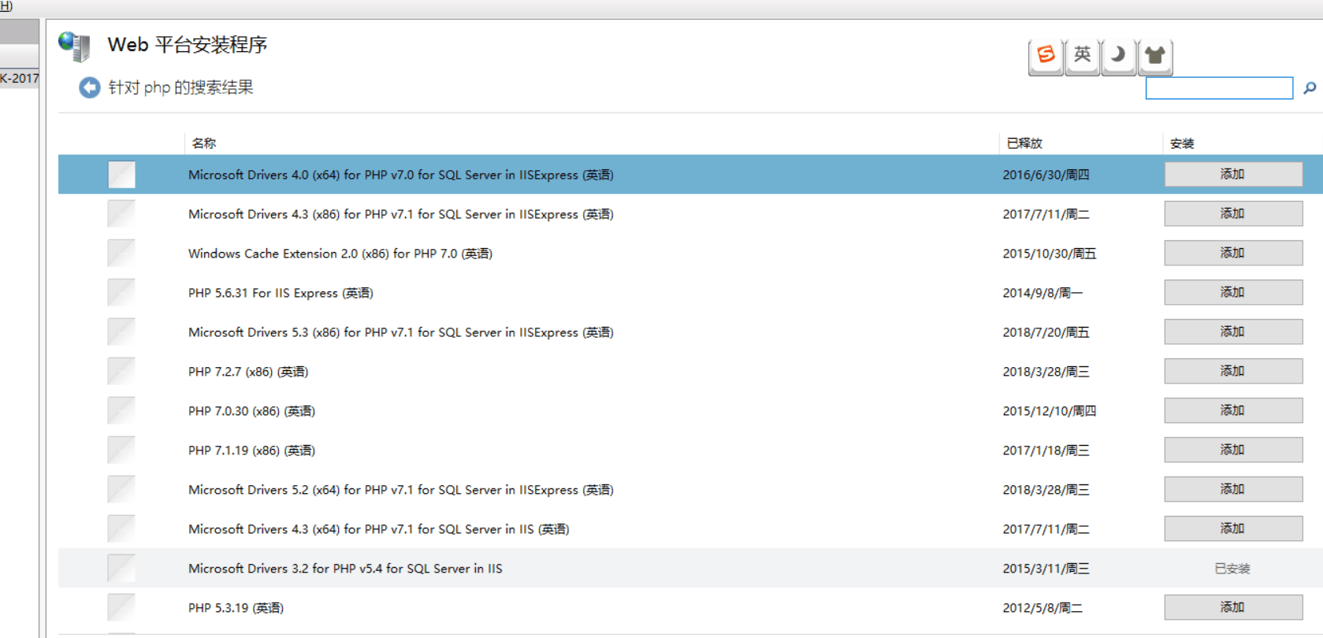This screenshot has height=638, width=1323.
Task: Click release date 2012/5/8/周二
Action: [x=1042, y=608]
